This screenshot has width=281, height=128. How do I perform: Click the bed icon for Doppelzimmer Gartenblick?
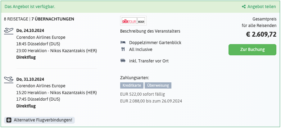[123, 43]
